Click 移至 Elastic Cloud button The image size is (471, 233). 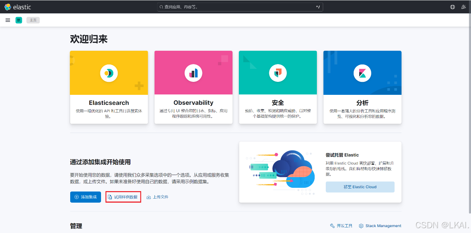[360, 187]
